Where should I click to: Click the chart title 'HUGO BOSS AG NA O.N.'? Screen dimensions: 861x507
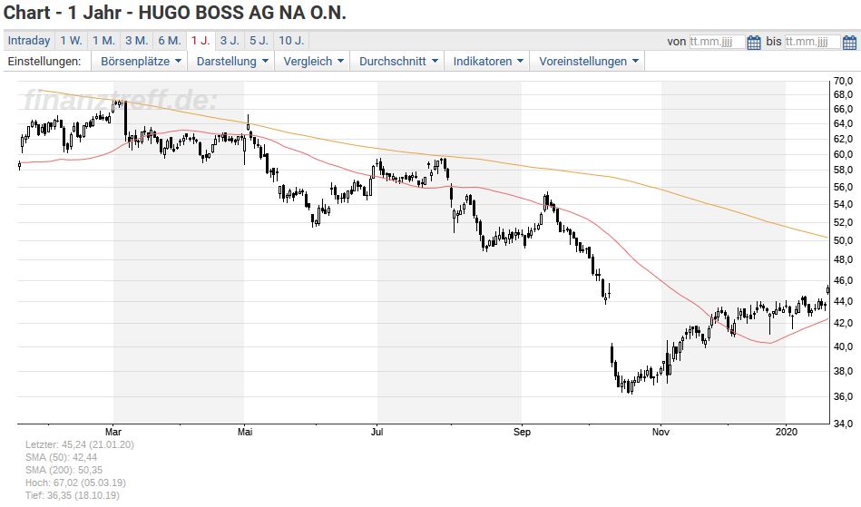tap(242, 12)
